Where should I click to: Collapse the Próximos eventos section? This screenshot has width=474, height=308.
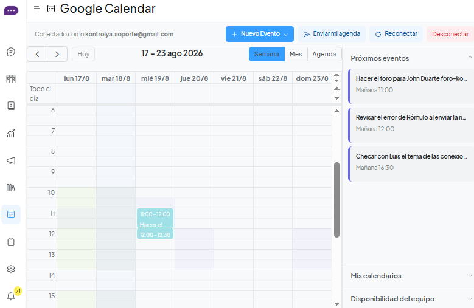pyautogui.click(x=470, y=58)
